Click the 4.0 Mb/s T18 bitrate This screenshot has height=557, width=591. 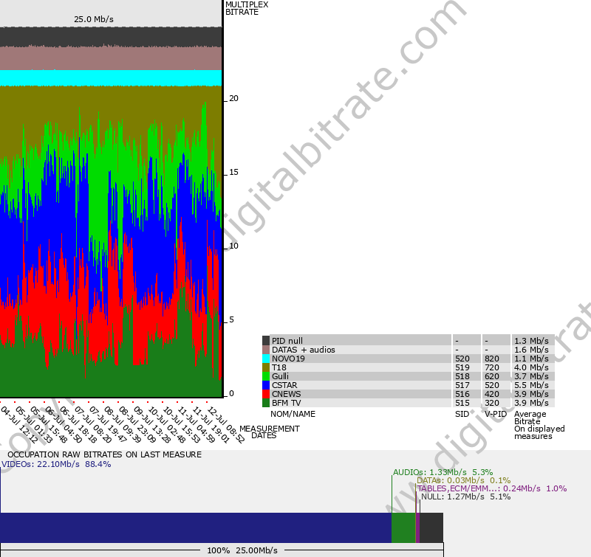pyautogui.click(x=531, y=367)
